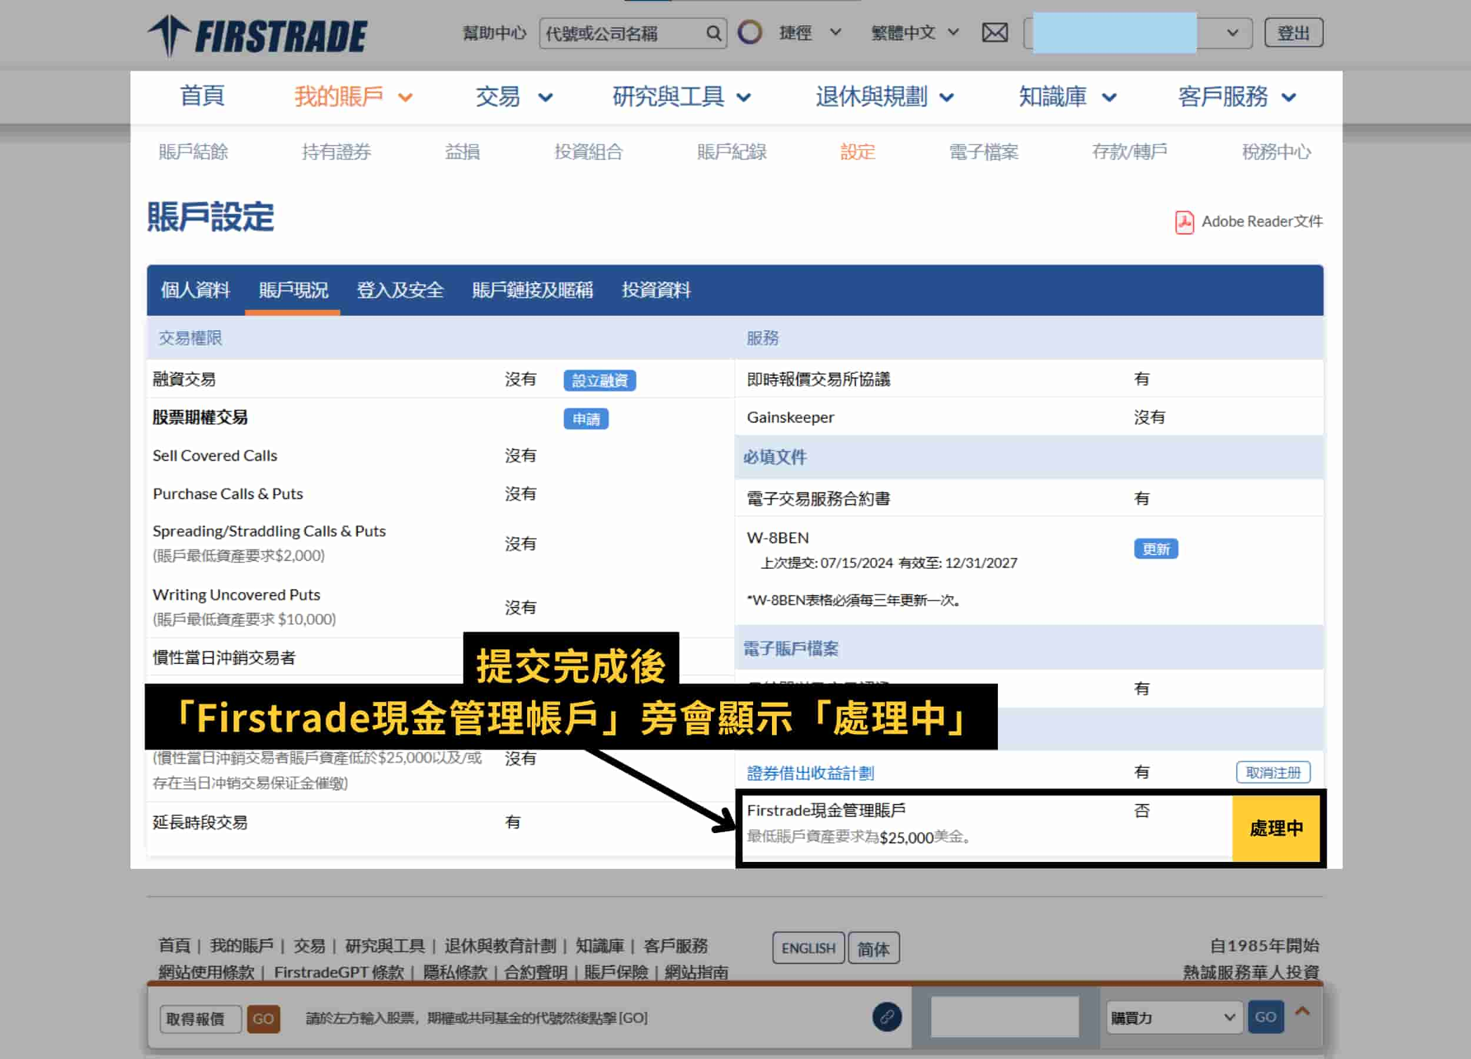Screen dimensions: 1471x1059
Task: Select the 延長時段交易 row label
Action: pos(200,822)
